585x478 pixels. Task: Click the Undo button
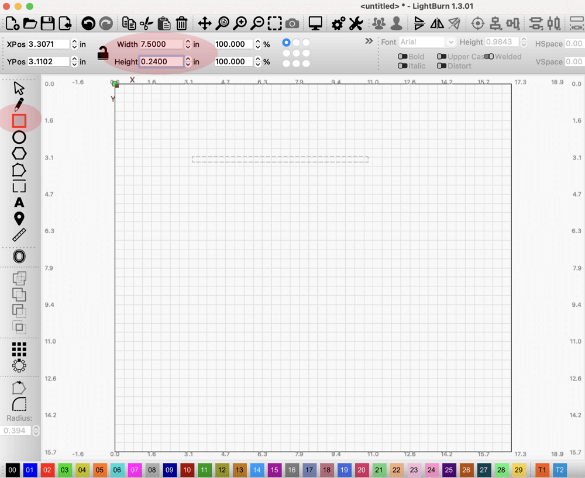tap(88, 23)
